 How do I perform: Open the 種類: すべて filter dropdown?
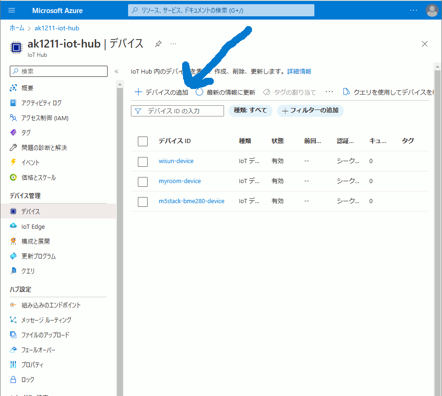coord(250,110)
